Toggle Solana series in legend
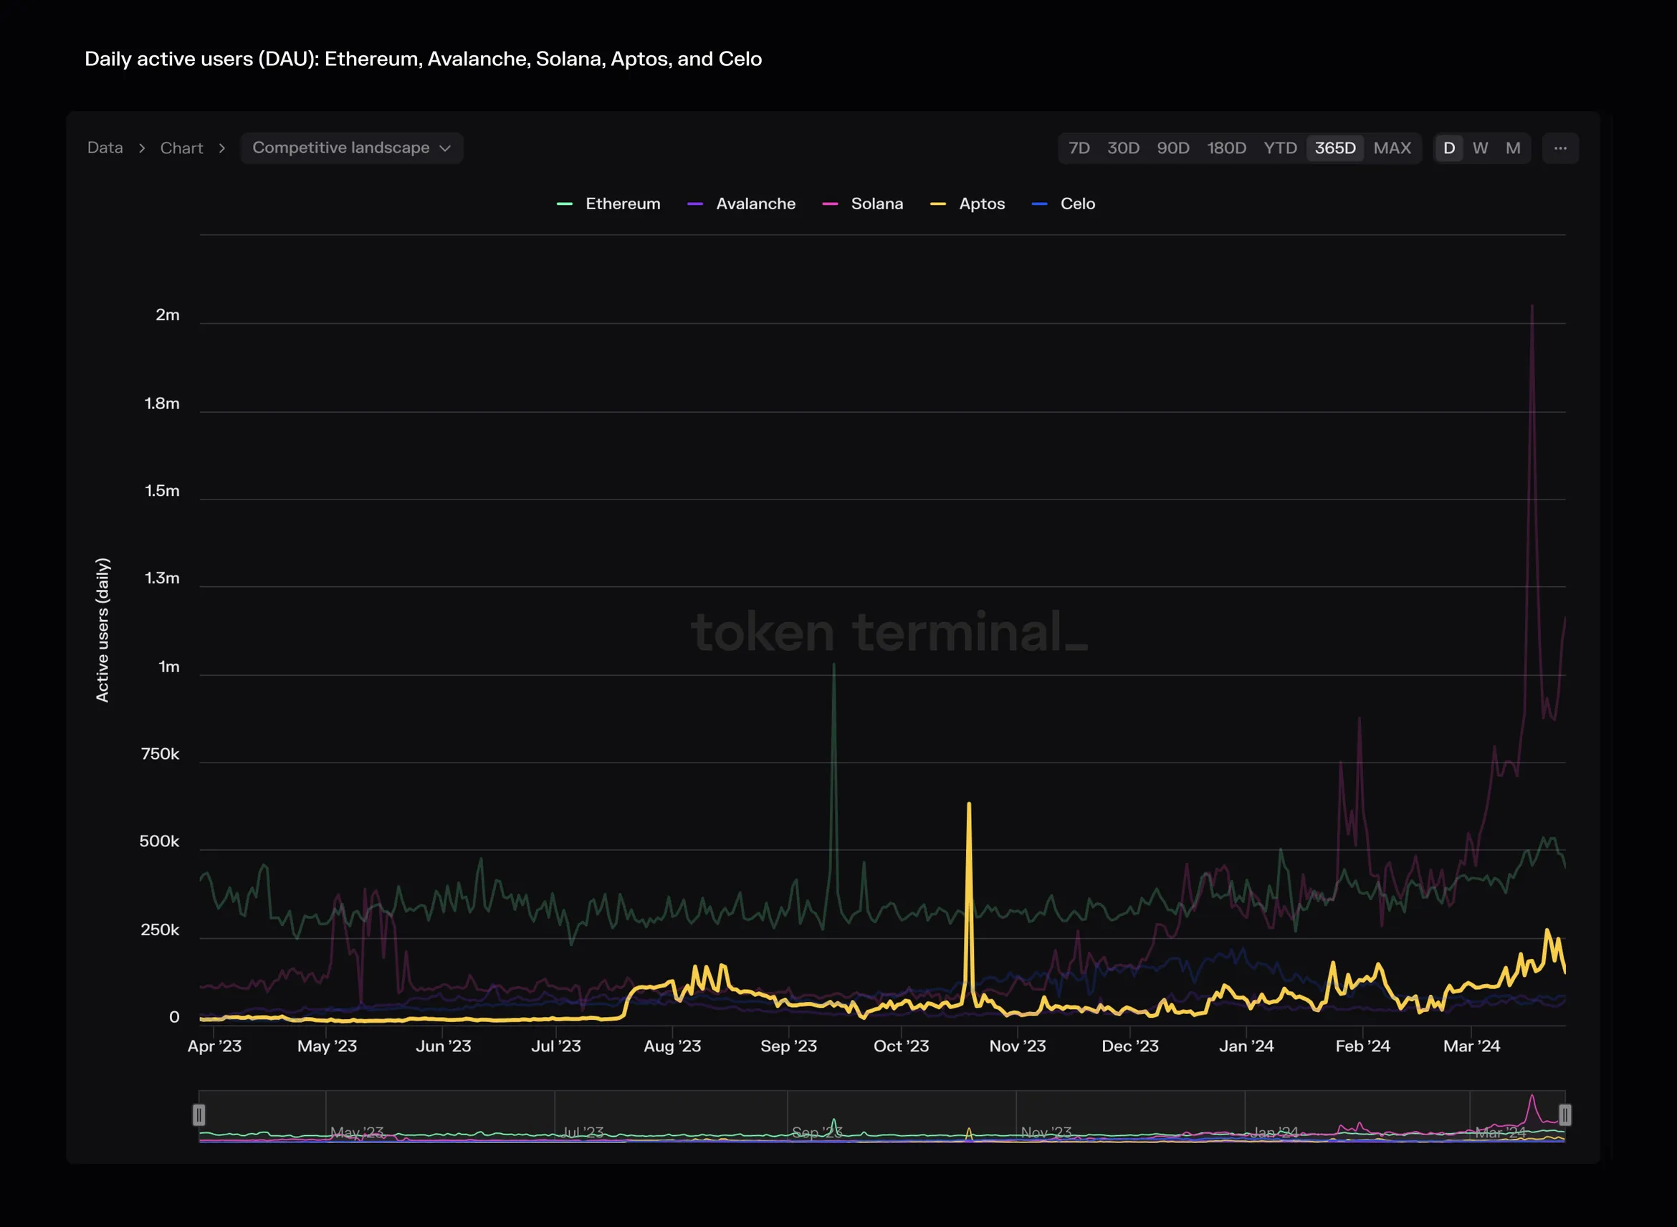The height and width of the screenshot is (1227, 1677). 863,204
